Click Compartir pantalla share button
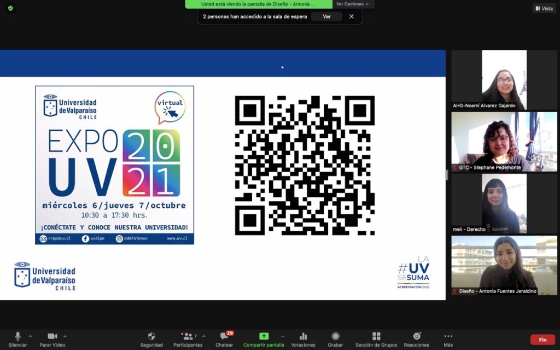This screenshot has width=560, height=350. (x=264, y=340)
